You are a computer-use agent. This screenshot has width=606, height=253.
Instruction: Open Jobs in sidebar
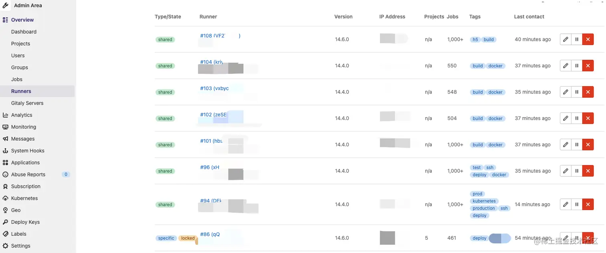(17, 79)
